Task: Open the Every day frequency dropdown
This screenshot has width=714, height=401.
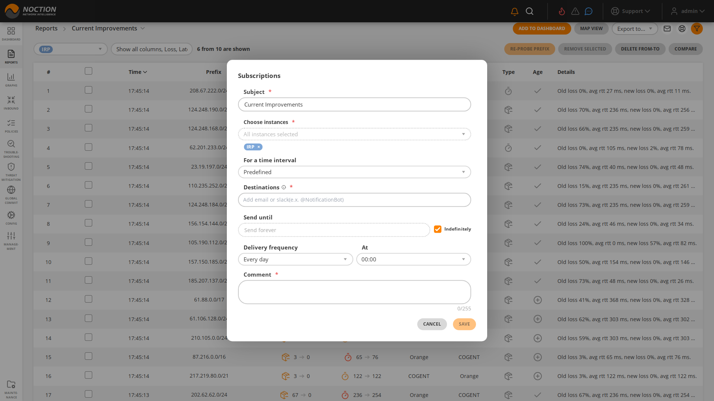Action: pos(295,259)
